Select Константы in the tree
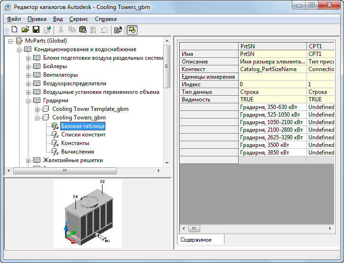 75,143
